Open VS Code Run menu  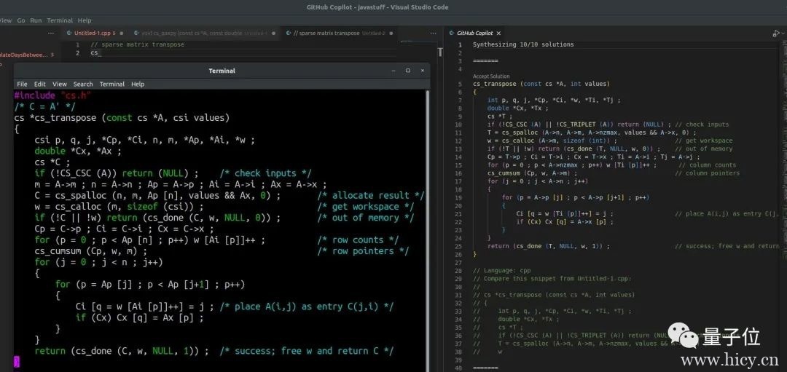pos(36,20)
